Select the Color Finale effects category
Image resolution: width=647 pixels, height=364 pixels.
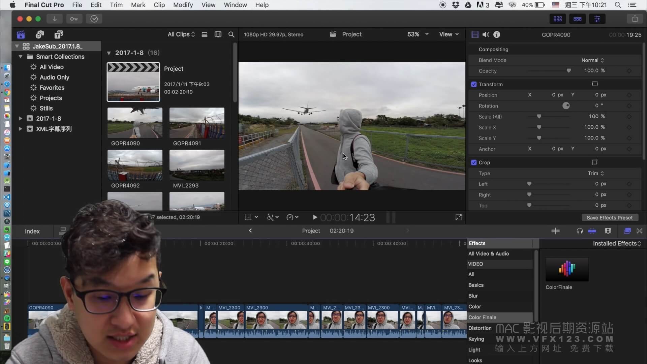click(500, 317)
